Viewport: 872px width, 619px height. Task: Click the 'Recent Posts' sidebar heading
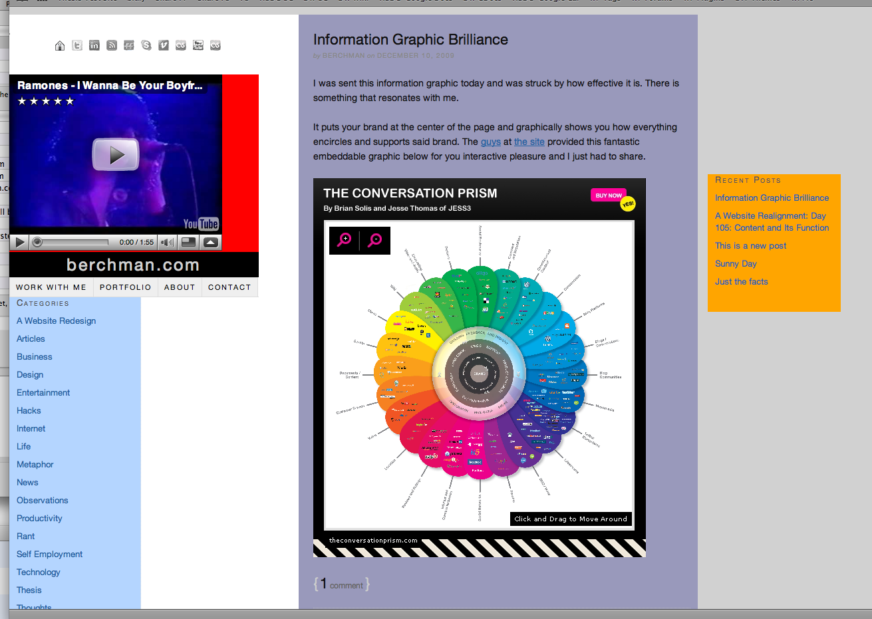(748, 180)
